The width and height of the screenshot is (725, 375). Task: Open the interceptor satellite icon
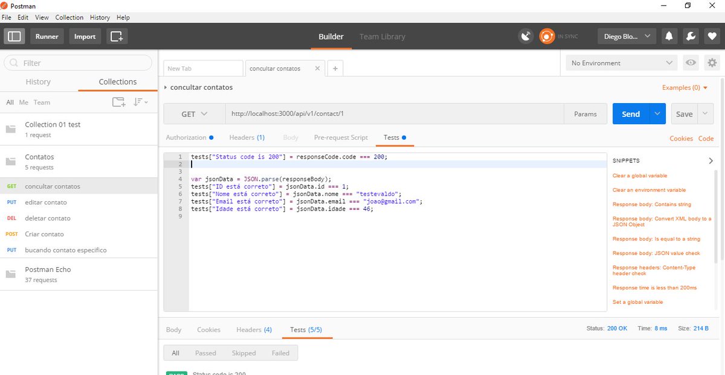click(526, 36)
